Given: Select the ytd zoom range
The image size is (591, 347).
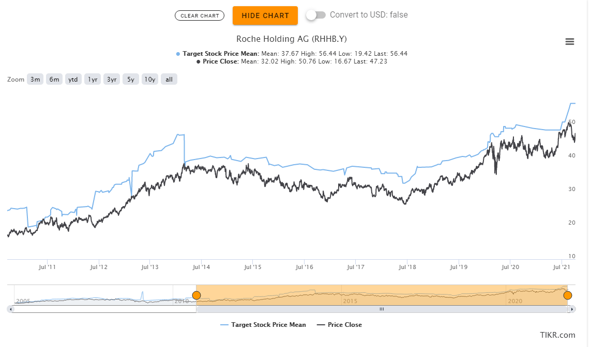Looking at the screenshot, I should (x=73, y=79).
